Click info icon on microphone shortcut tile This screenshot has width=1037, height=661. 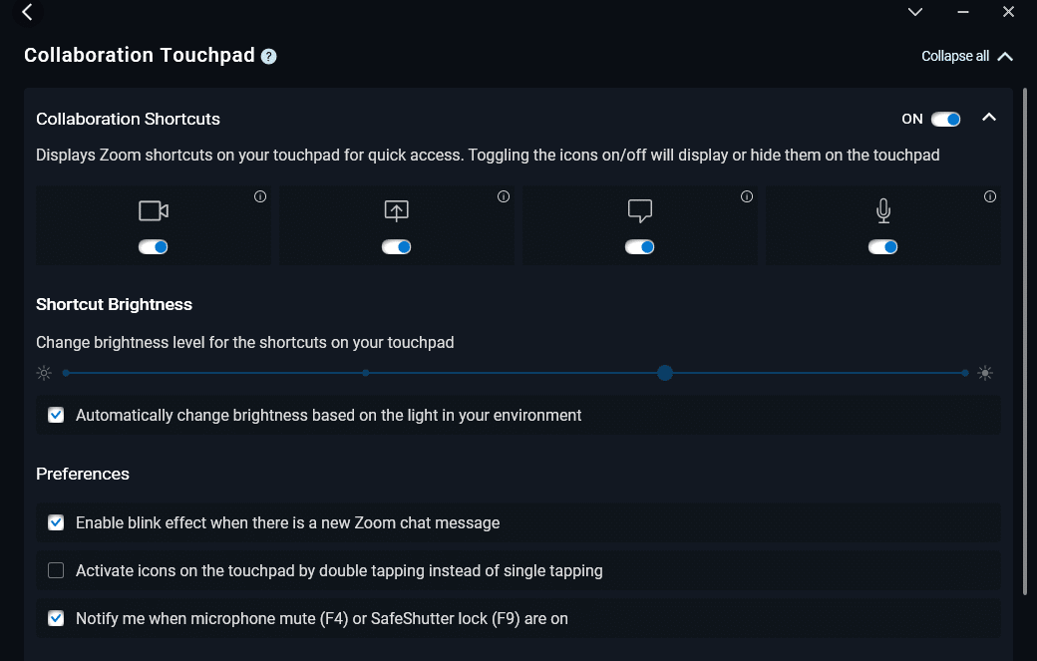(990, 196)
